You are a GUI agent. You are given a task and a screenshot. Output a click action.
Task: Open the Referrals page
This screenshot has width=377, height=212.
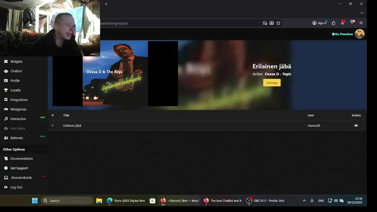(16, 138)
